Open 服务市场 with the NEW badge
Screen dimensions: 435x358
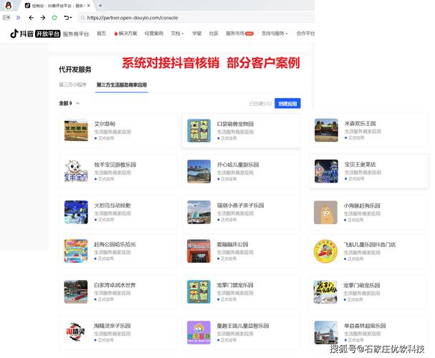pos(239,34)
